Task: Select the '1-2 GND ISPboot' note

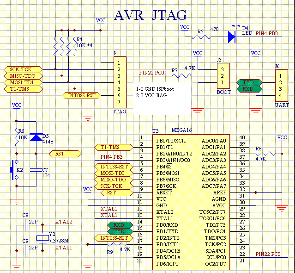Action: [155, 89]
